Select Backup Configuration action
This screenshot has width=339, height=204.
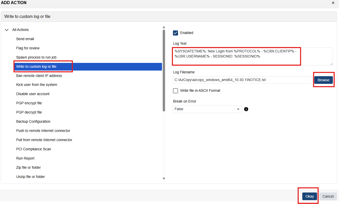[33, 121]
